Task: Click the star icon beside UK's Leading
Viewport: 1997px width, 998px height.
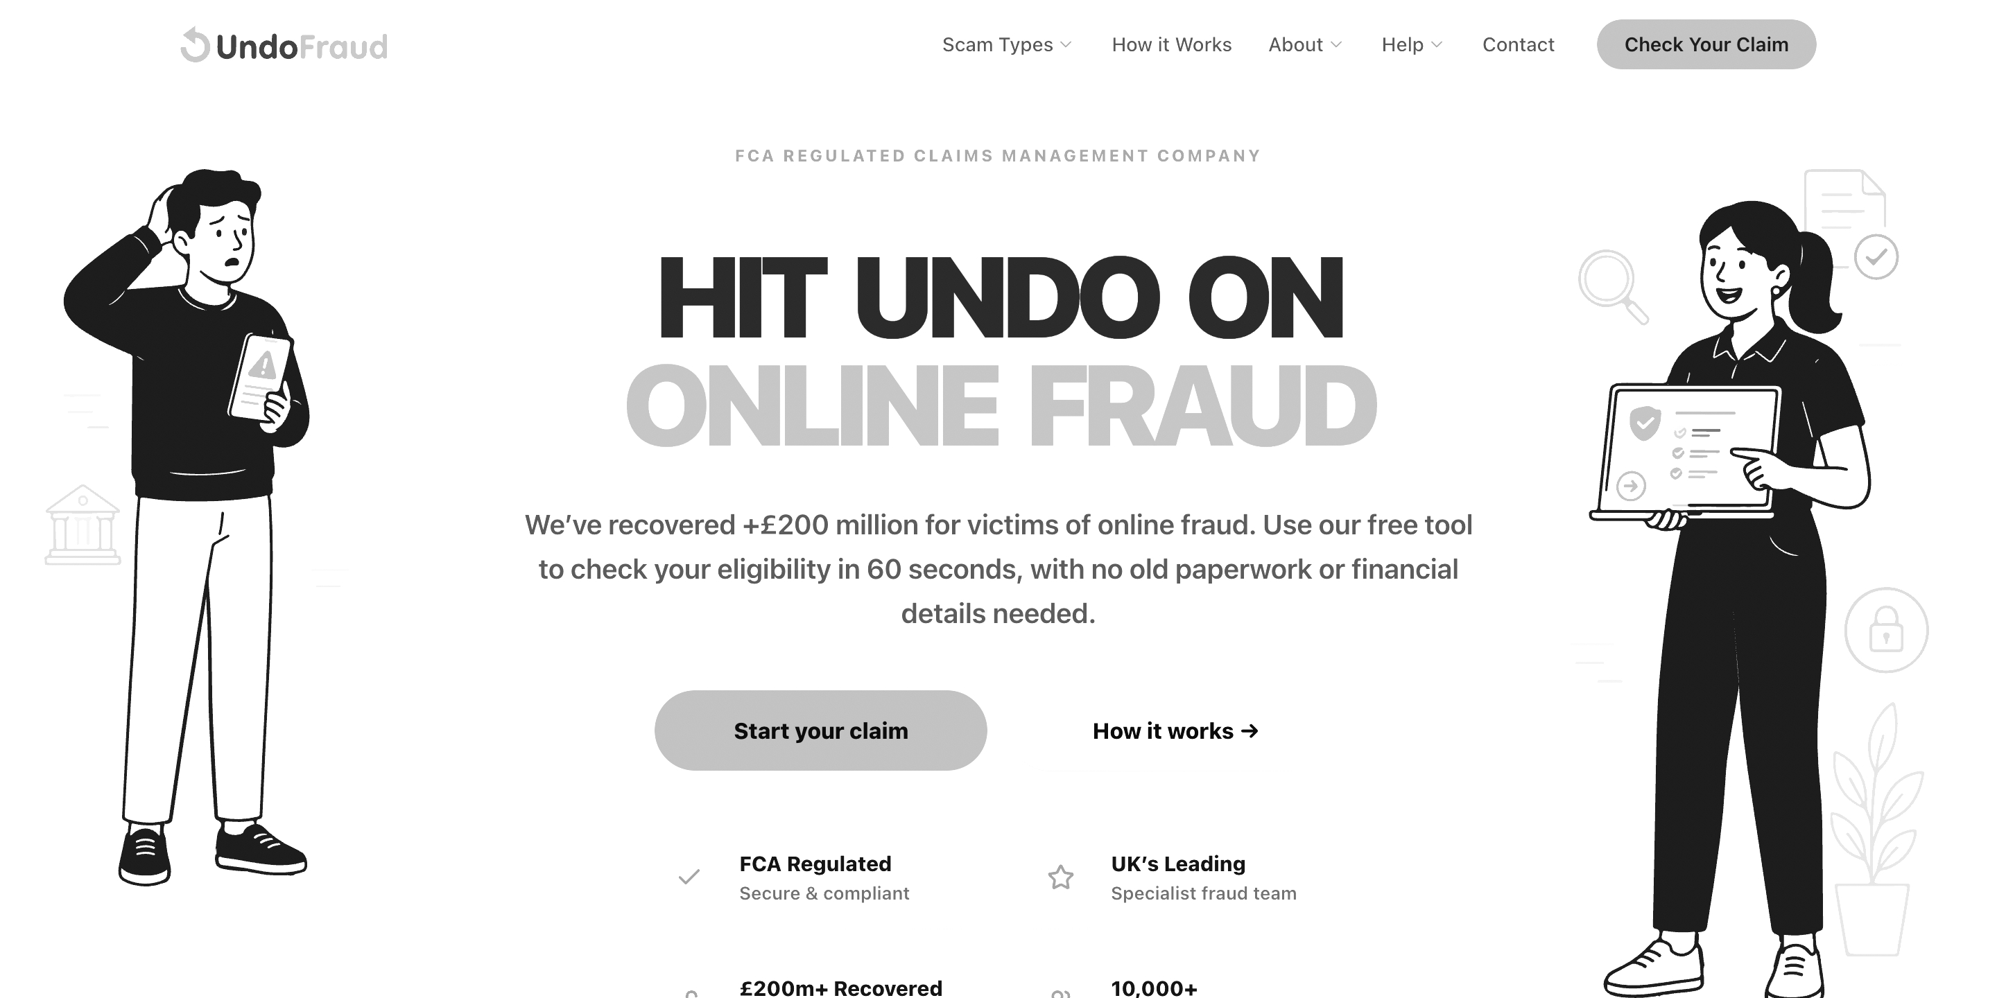Action: (x=1060, y=877)
